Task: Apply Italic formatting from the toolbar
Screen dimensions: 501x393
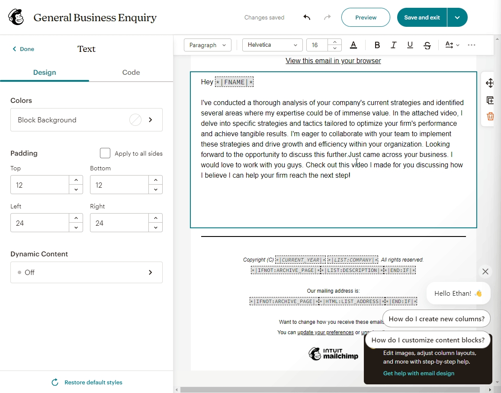Action: pos(394,45)
